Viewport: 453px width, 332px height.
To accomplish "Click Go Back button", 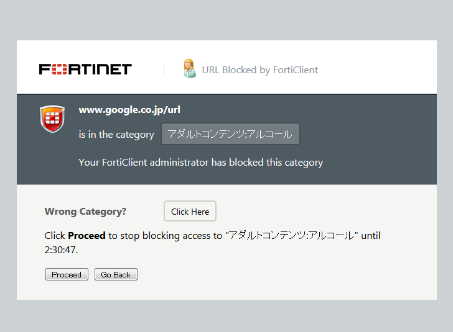I will point(116,274).
